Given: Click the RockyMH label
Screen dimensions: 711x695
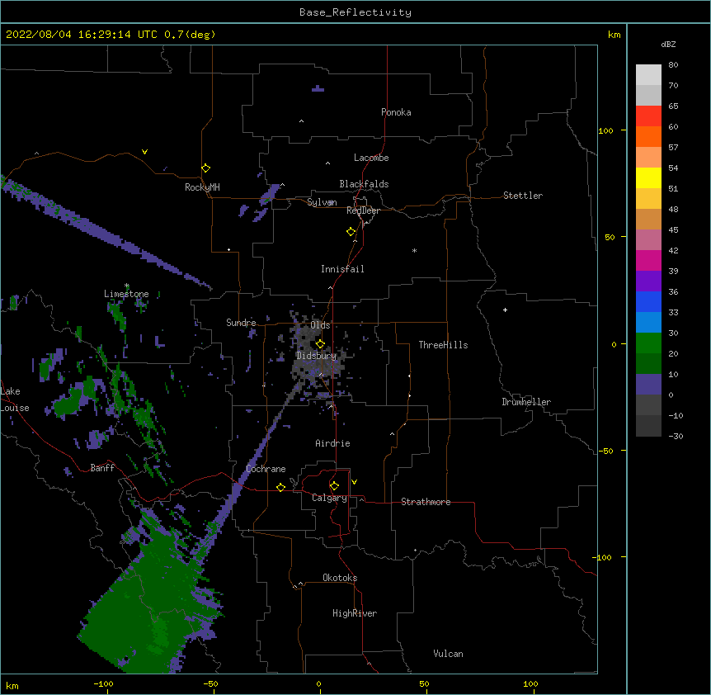Looking at the screenshot, I should click(202, 187).
